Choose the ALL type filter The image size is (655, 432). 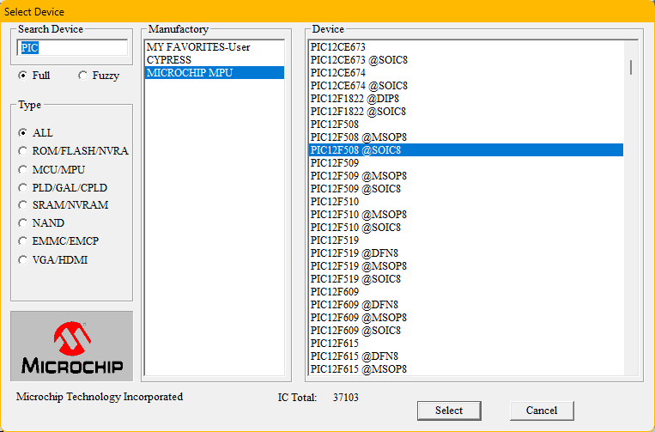[22, 133]
